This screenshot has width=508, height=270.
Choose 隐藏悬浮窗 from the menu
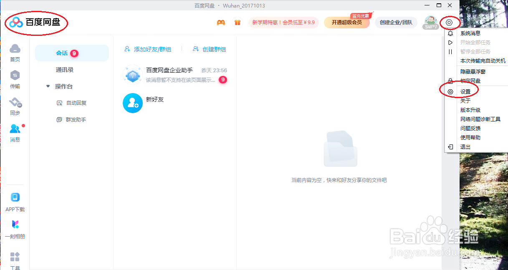coord(473,72)
